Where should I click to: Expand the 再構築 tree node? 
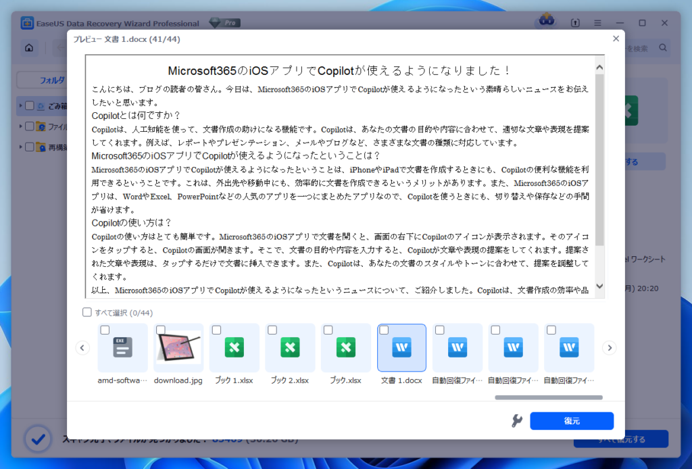[x=20, y=147]
